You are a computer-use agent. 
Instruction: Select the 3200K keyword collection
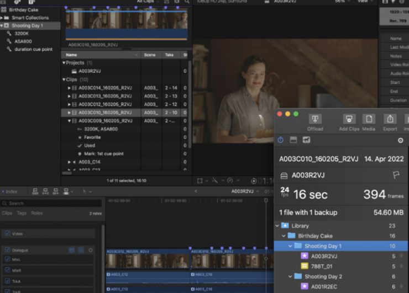click(x=22, y=33)
